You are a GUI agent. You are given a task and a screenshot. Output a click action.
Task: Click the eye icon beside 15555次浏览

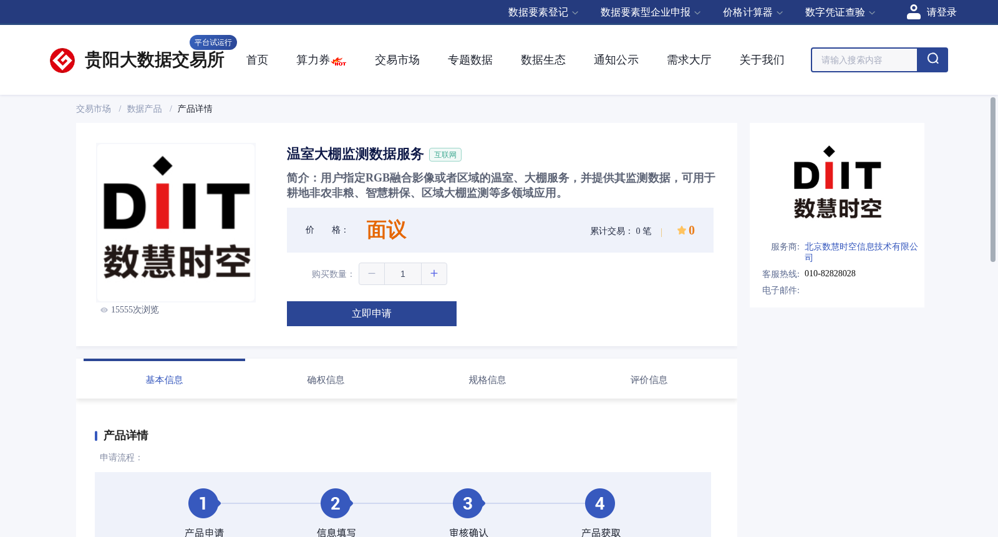(104, 310)
